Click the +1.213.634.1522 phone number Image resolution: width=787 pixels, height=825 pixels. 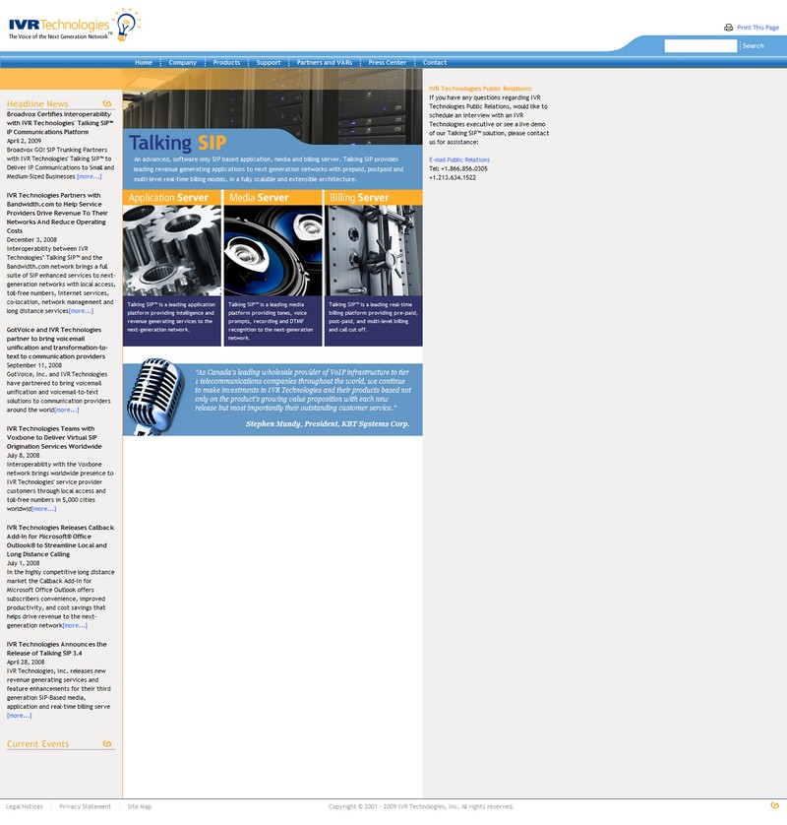453,178
